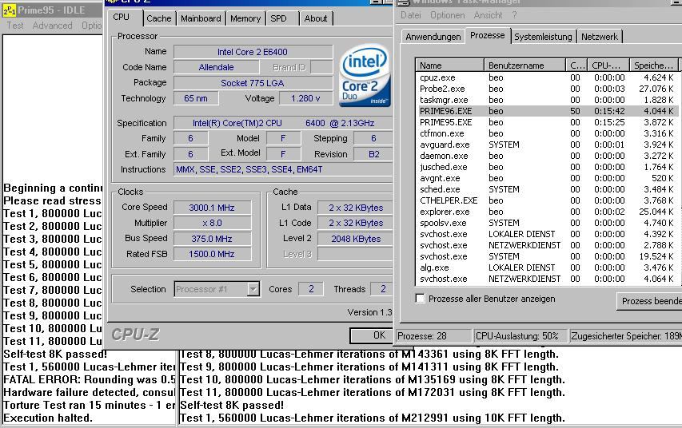The width and height of the screenshot is (682, 428).
Task: Click the Instructions field listing MMX, SSE
Action: 283,169
